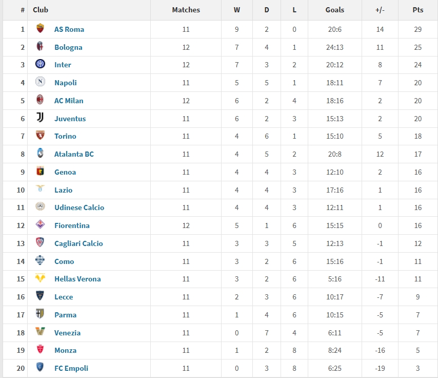Viewport: 438px width, 378px height.
Task: Click the Goals column header
Action: tap(334, 10)
